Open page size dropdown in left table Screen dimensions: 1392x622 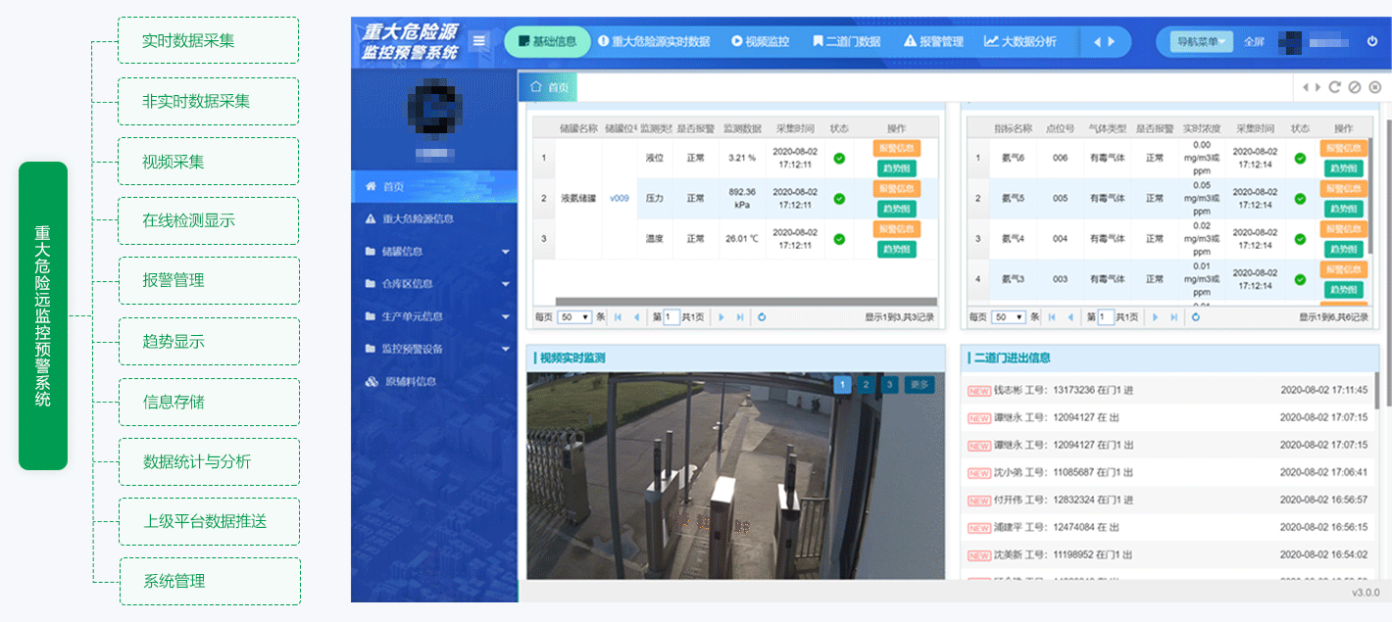click(x=573, y=317)
